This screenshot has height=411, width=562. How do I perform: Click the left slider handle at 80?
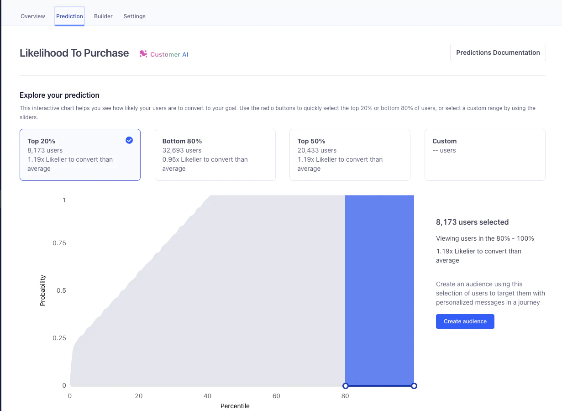(346, 386)
